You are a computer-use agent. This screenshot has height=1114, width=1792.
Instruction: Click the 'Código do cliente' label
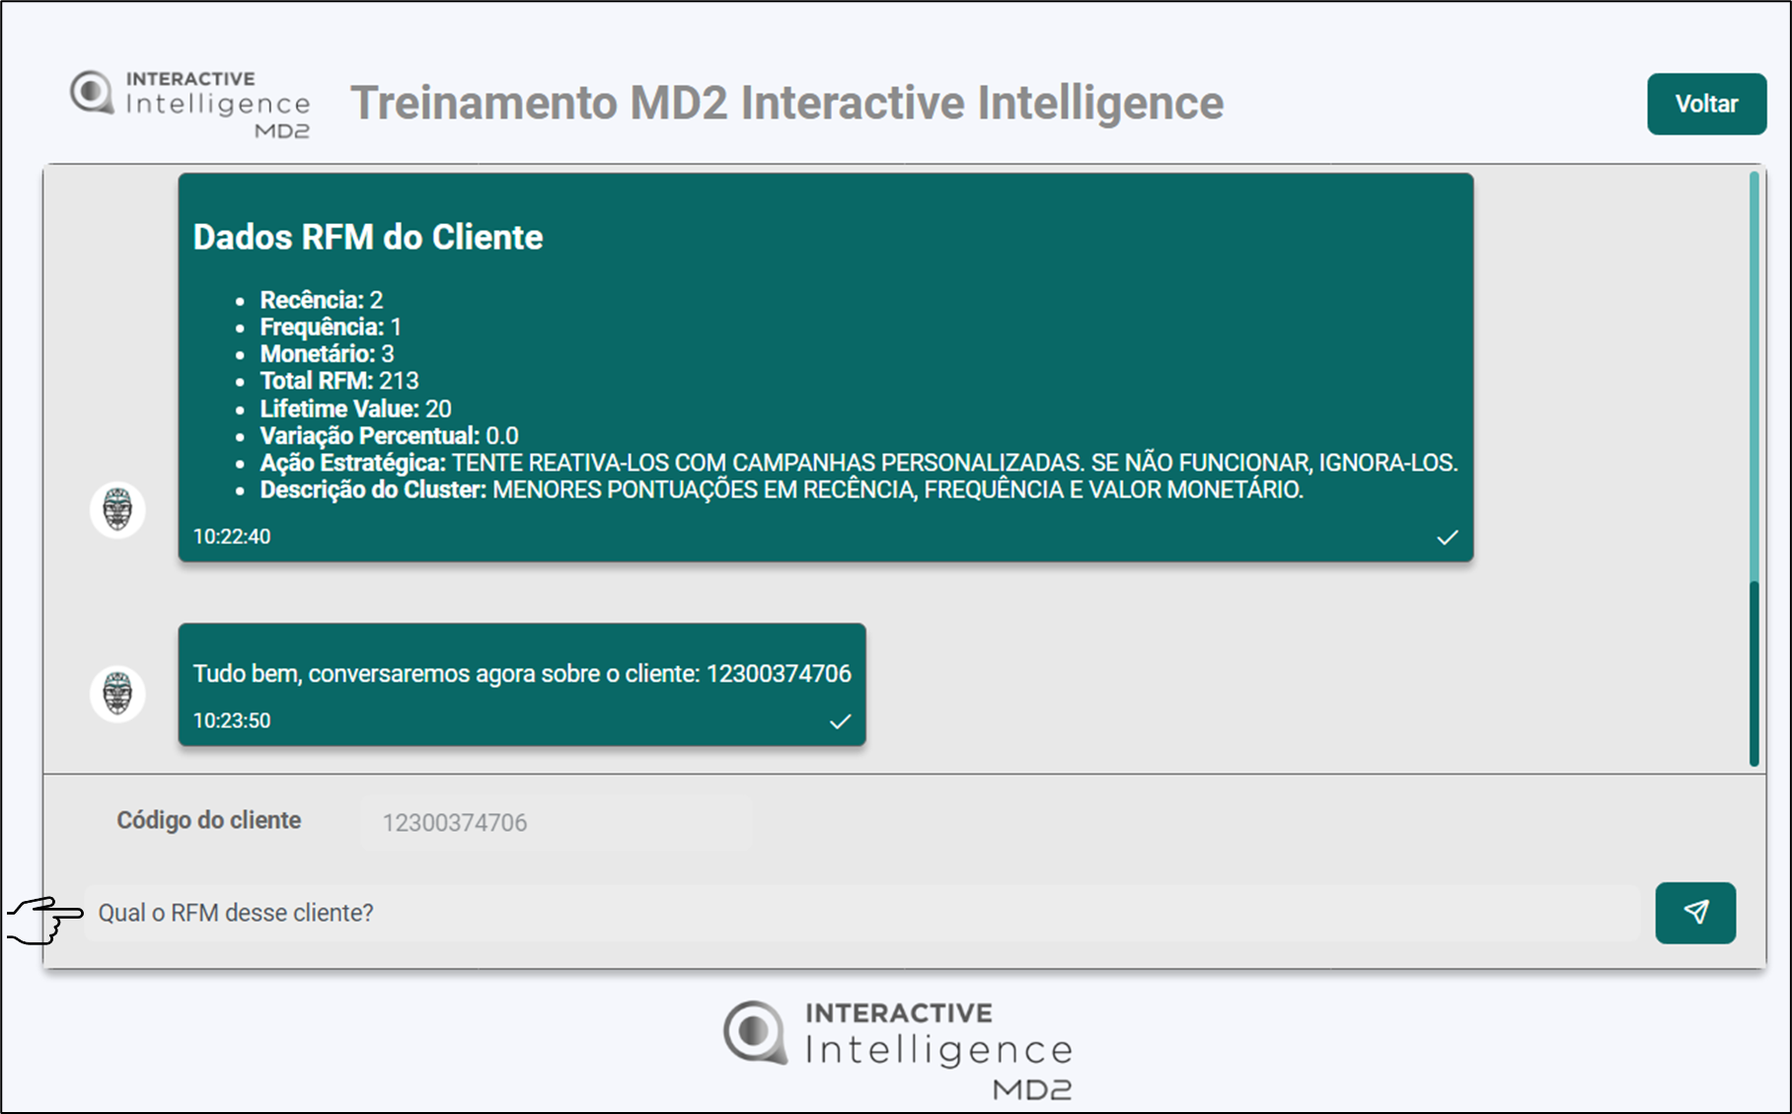coord(208,820)
